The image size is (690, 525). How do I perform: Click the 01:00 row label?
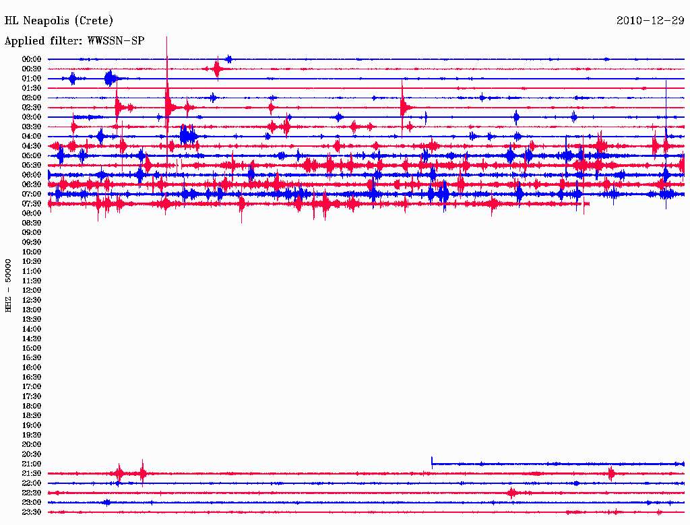pos(32,78)
